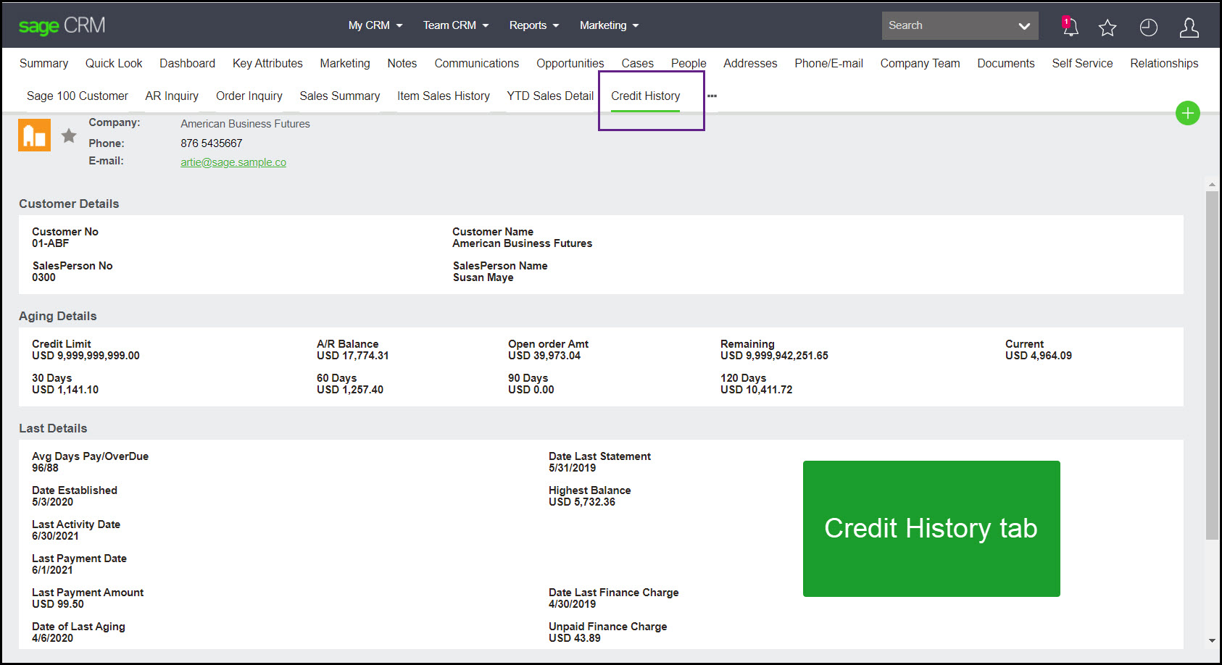Open the green plus button to create new record
This screenshot has width=1222, height=665.
(x=1188, y=113)
